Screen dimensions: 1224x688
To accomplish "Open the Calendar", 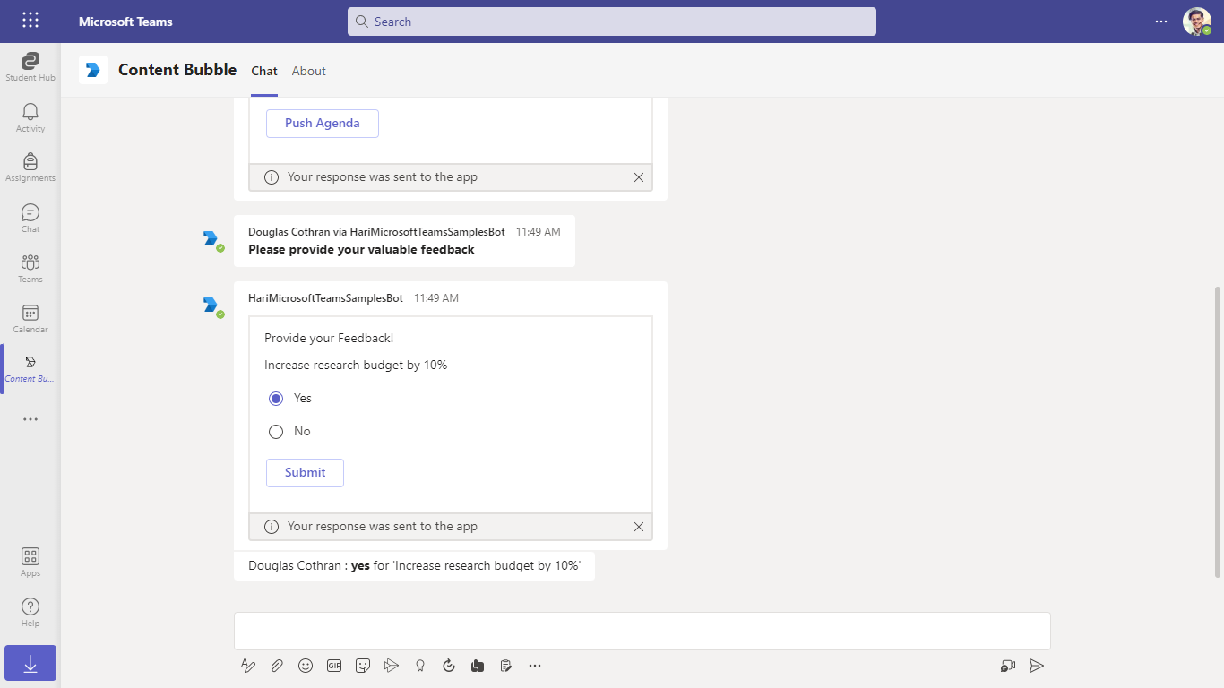I will 30,318.
